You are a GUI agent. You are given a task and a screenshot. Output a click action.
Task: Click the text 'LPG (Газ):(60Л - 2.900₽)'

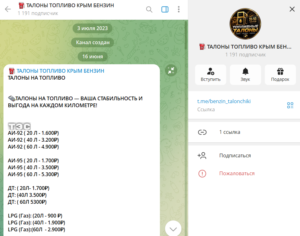coord(36,229)
